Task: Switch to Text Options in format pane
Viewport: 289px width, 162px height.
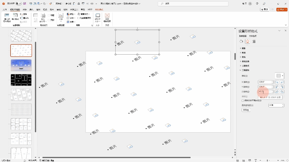Action: pos(253,36)
